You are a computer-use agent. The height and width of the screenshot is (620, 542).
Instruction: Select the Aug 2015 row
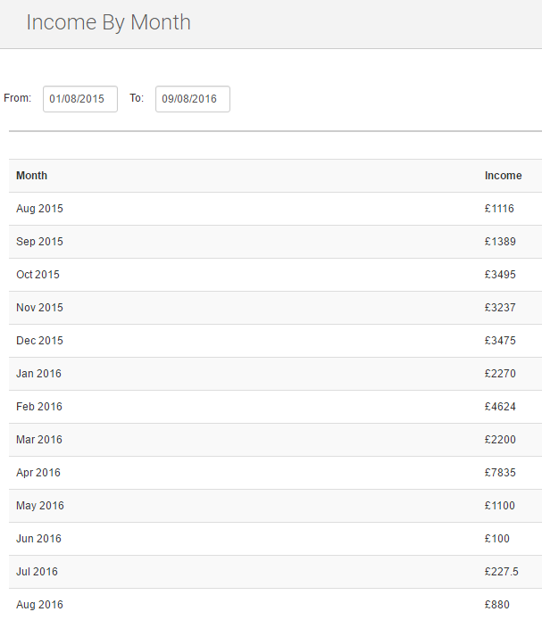tap(40, 209)
